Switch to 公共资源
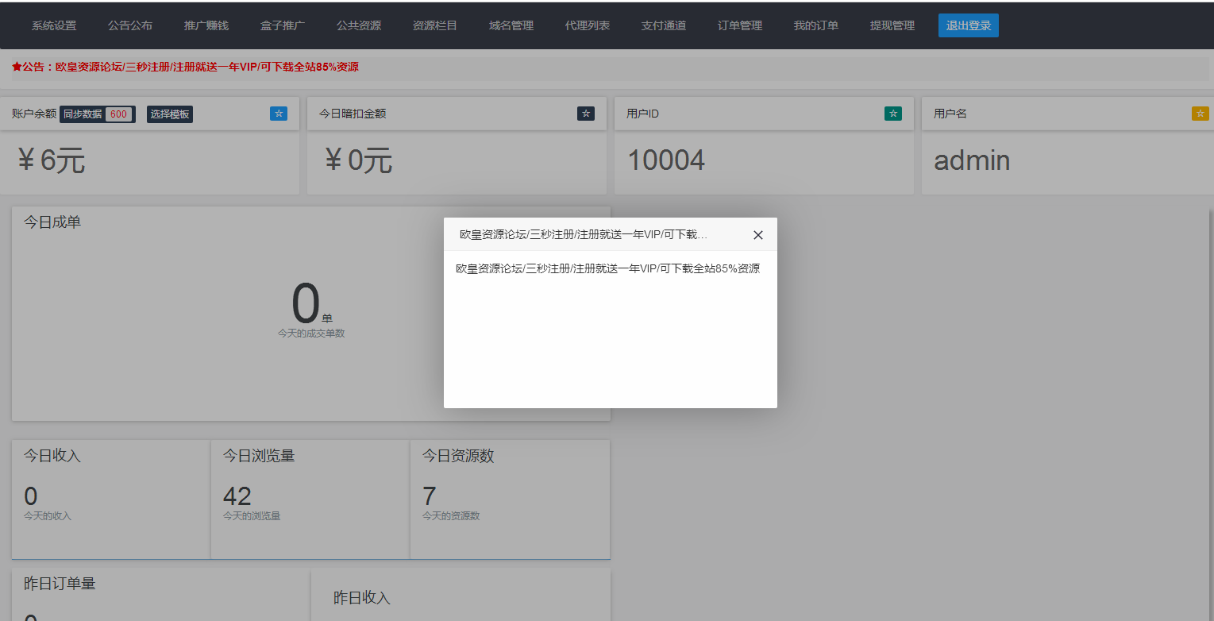This screenshot has height=621, width=1214. [x=358, y=25]
